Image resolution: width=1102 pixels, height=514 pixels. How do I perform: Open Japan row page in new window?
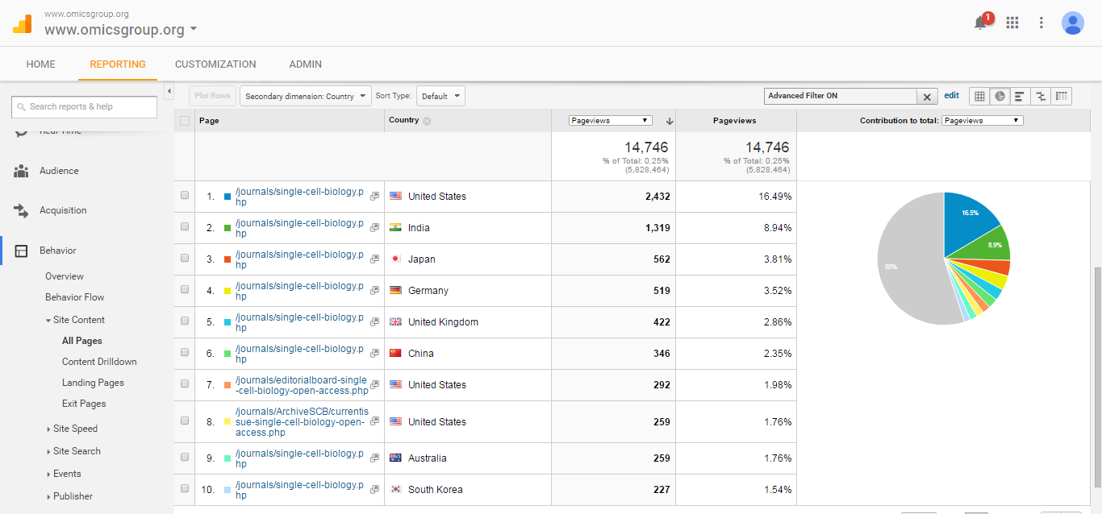click(374, 259)
